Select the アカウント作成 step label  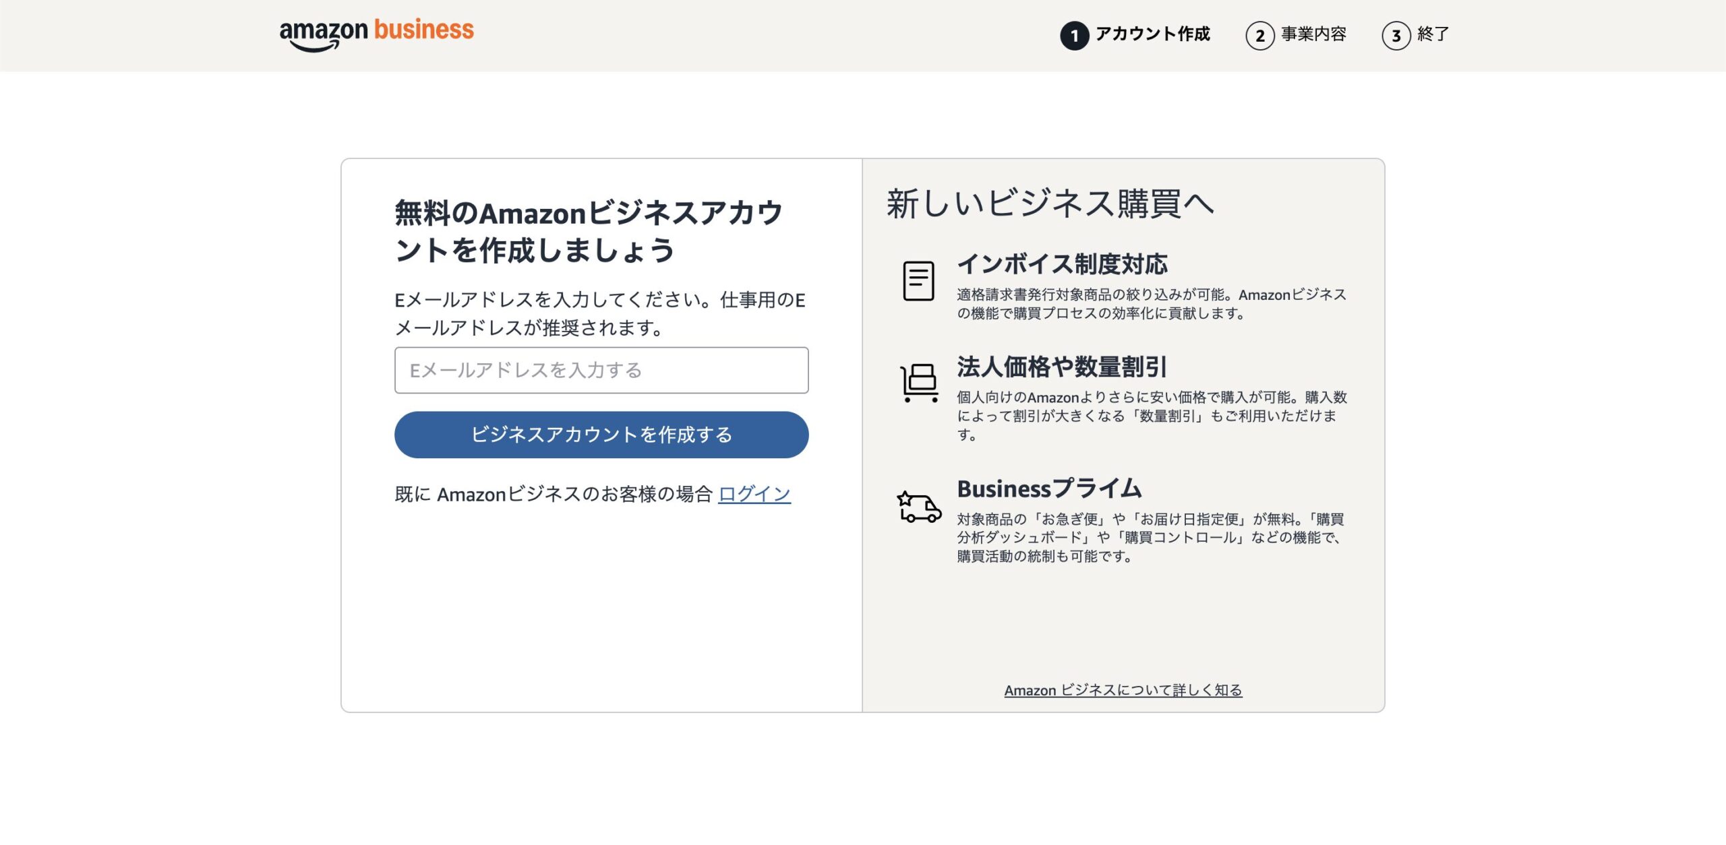pyautogui.click(x=1153, y=34)
